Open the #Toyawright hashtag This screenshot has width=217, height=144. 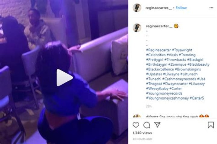[182, 50]
